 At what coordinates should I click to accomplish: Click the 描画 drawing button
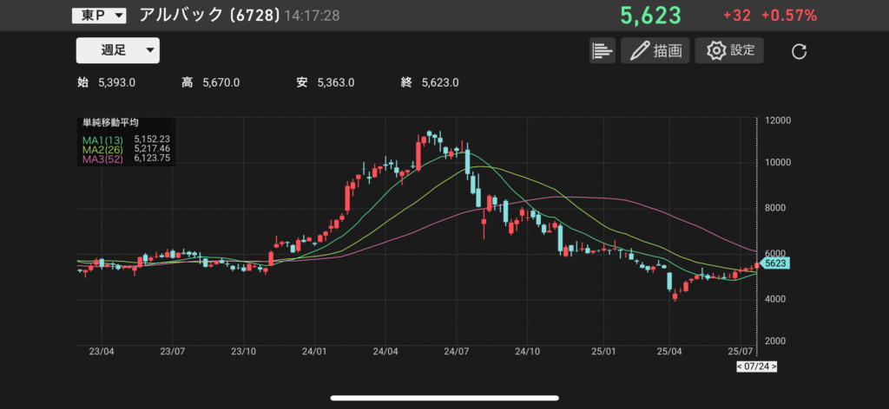[655, 50]
